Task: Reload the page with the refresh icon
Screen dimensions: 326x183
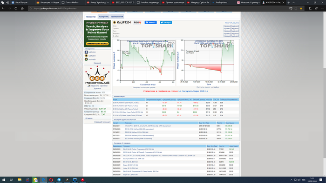Action: click(x=16, y=8)
